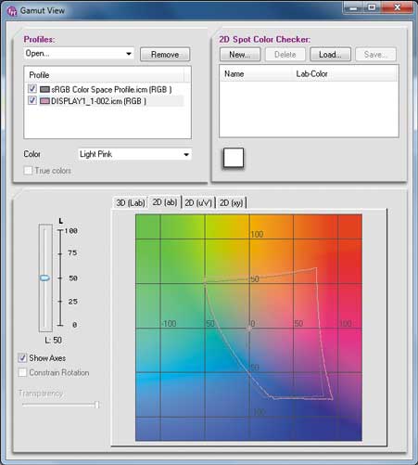Click the Gamut View app icon in title bar
Image resolution: width=418 pixels, height=465 pixels.
(12, 11)
